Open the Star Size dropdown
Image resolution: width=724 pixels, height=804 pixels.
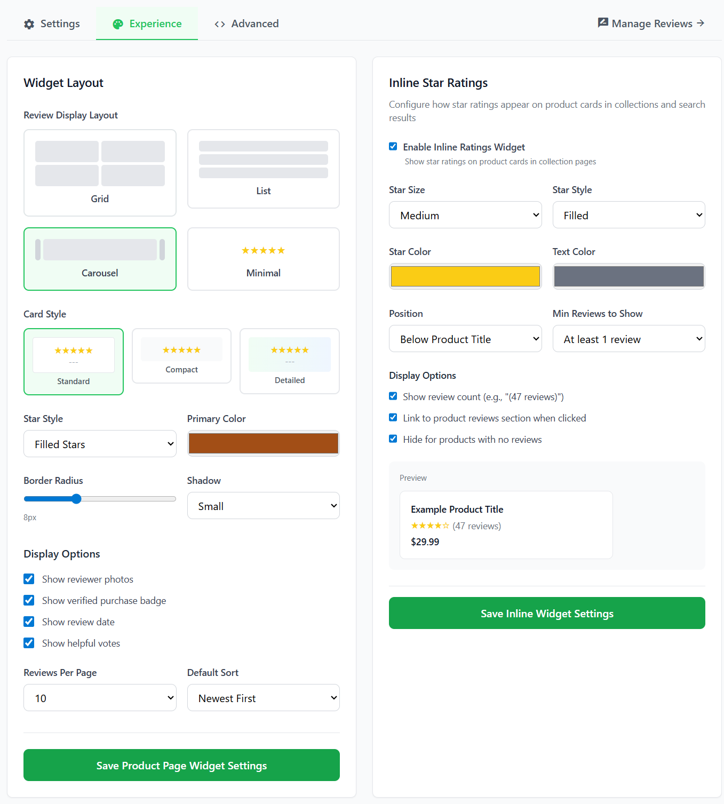465,215
